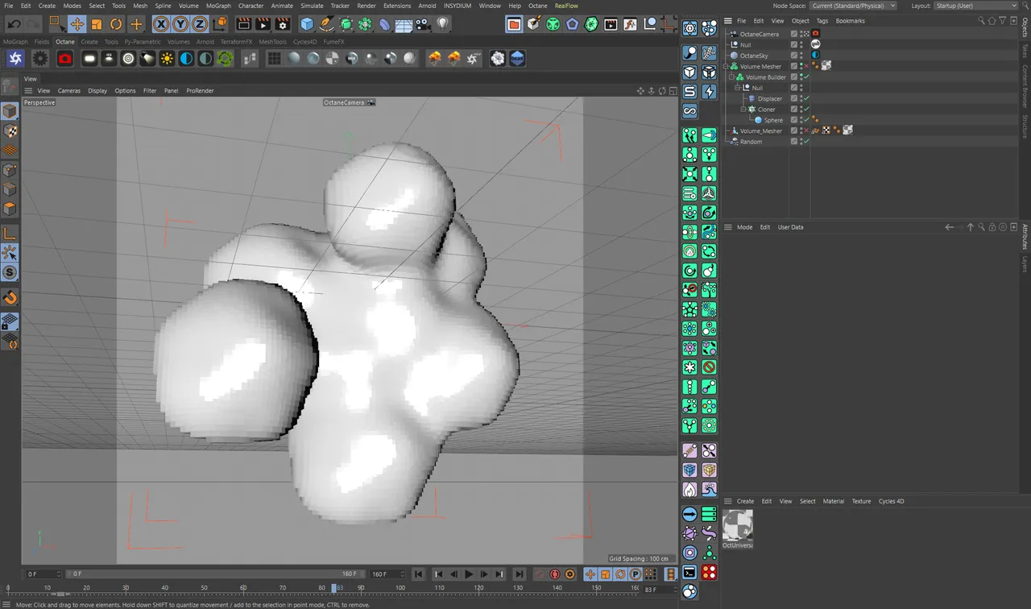Collapse Volume Builder tree node

click(732, 77)
